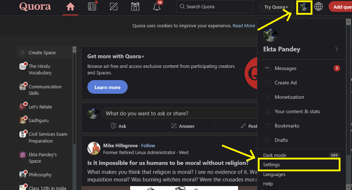Viewport: 352px width, 190px height.
Task: Open the Following feed icon
Action: click(x=92, y=7)
